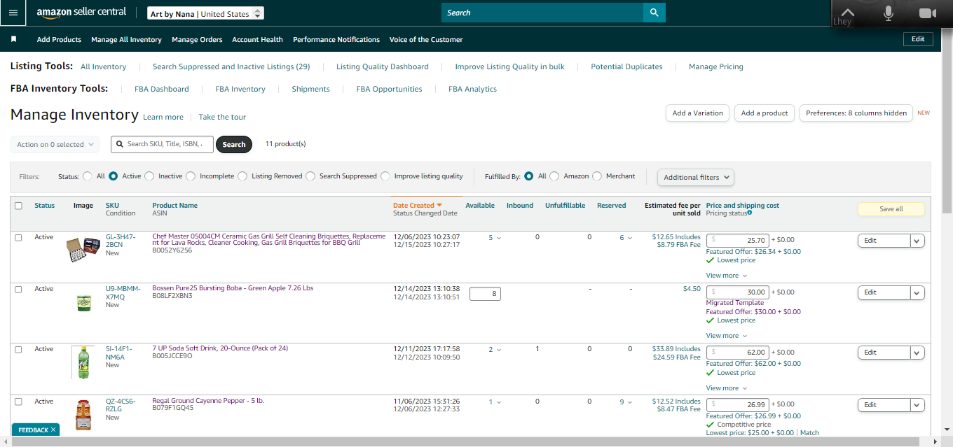Open the Additional filters dropdown
Image resolution: width=953 pixels, height=447 pixels.
pos(696,177)
